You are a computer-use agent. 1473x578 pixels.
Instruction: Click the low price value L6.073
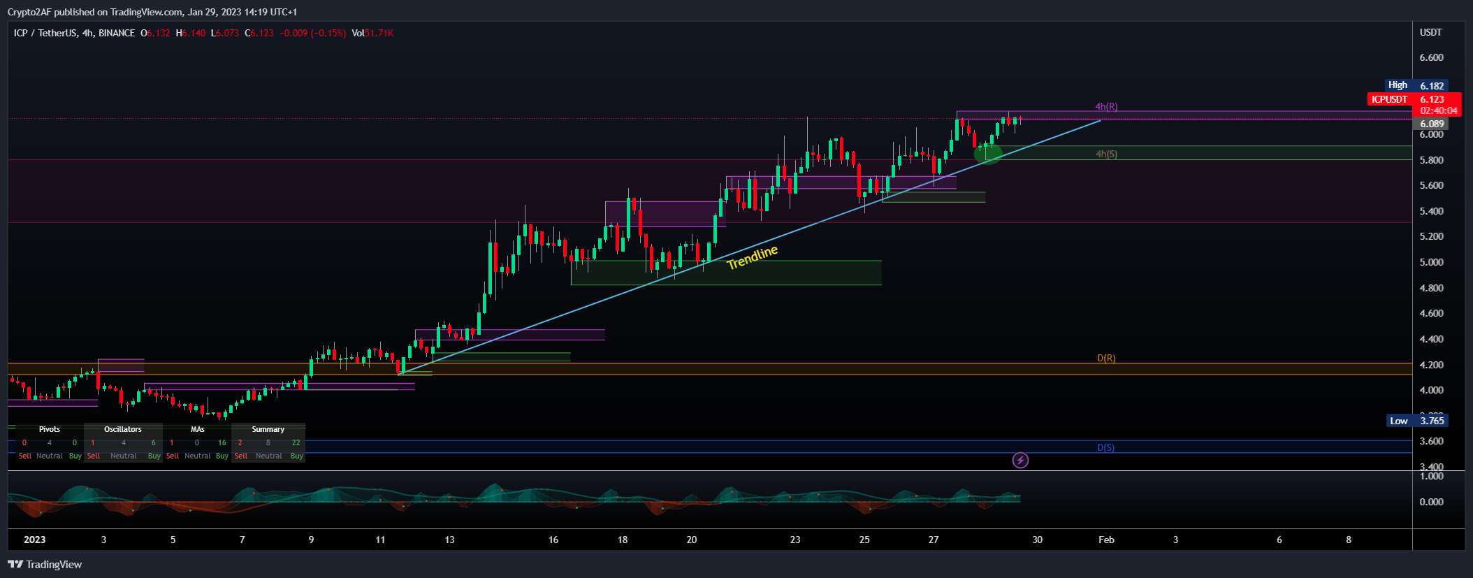225,33
